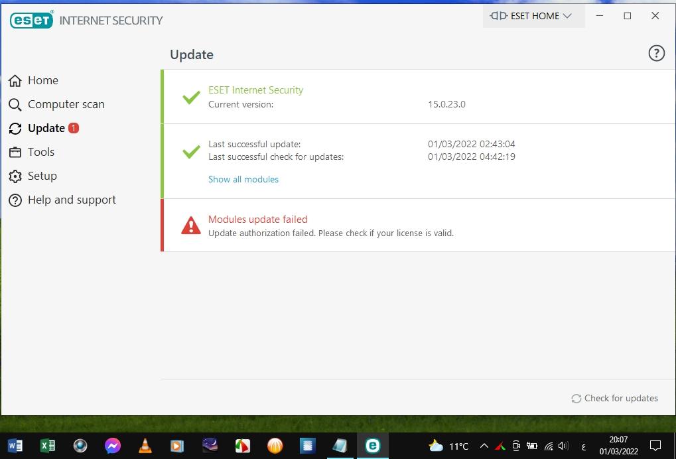Screen dimensions: 676x459
Task: Select Update in the sidebar
Action: pyautogui.click(x=44, y=129)
